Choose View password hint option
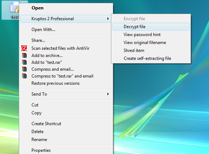This screenshot has height=154, width=209. [151, 35]
